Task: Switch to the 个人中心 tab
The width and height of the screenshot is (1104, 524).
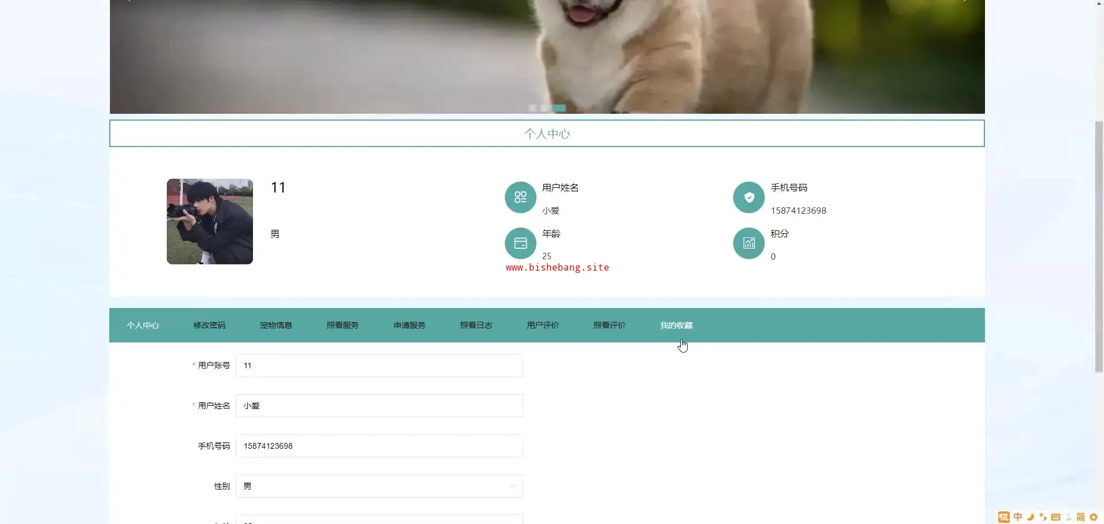Action: pyautogui.click(x=143, y=325)
